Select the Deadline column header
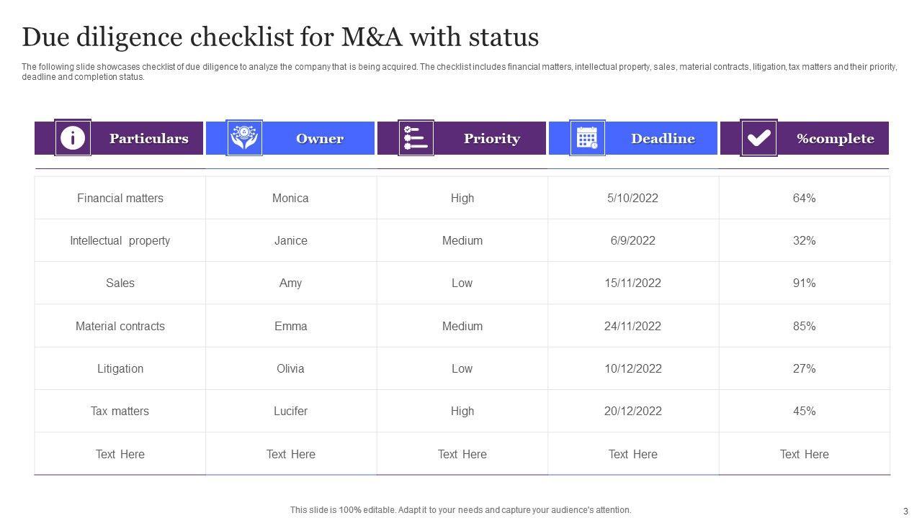The width and height of the screenshot is (922, 518). 663,139
